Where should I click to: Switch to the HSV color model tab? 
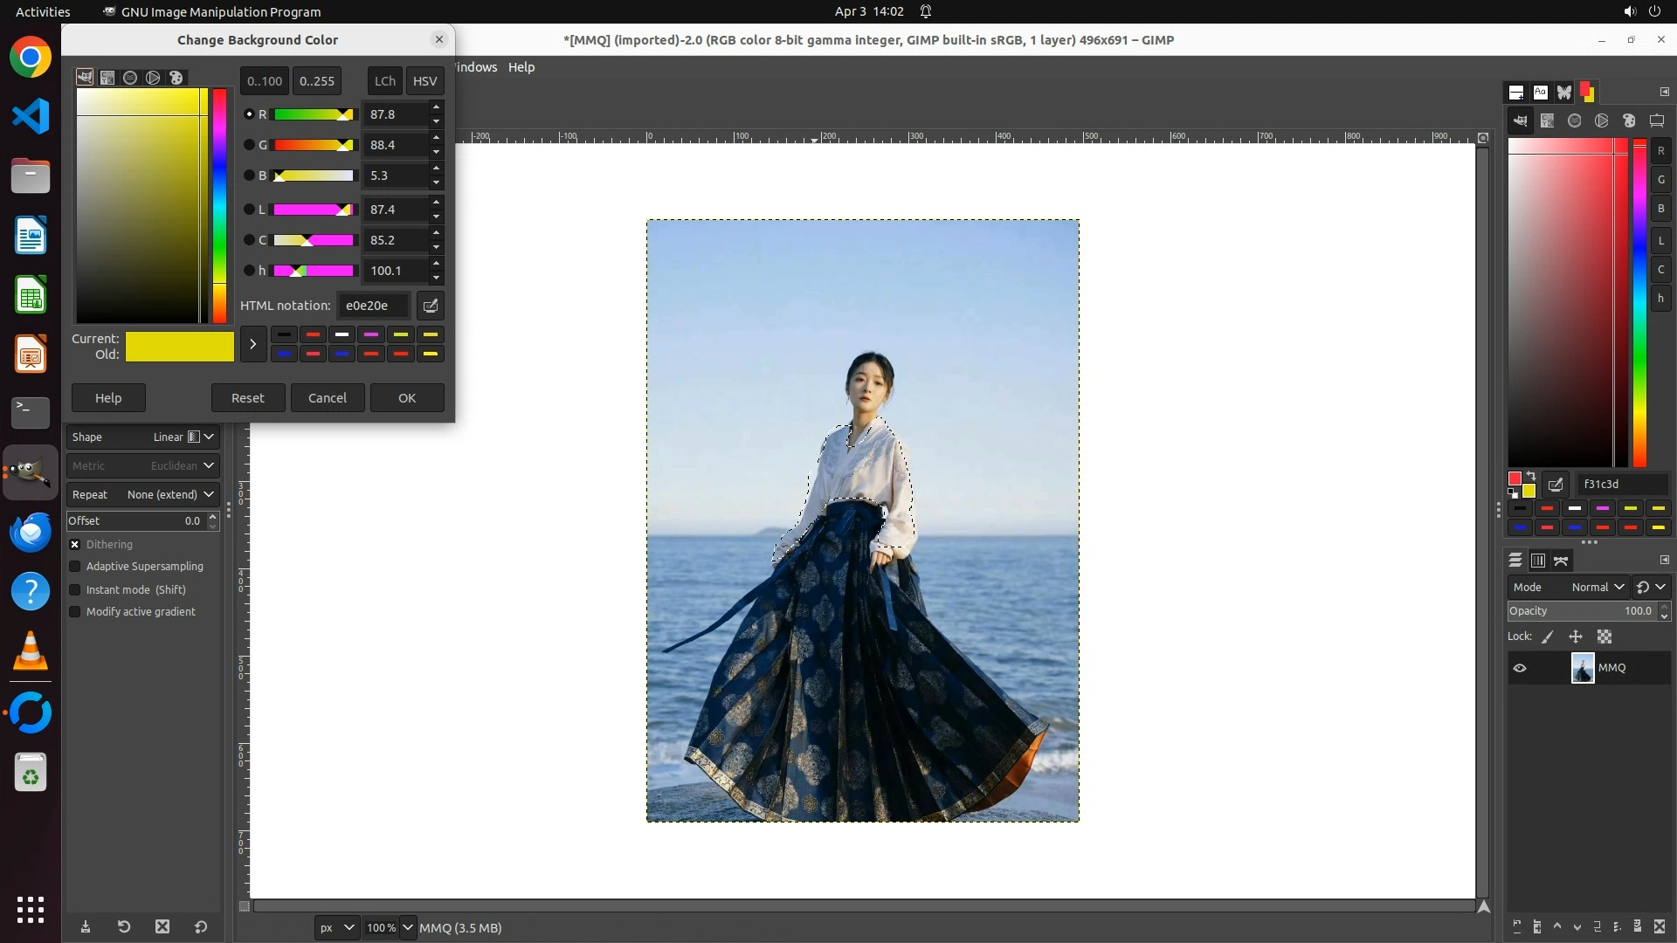[424, 80]
